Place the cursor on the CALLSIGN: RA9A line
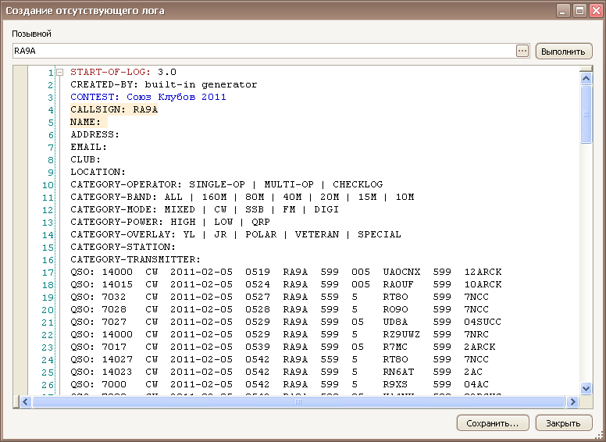606x442 pixels. pyautogui.click(x=114, y=109)
